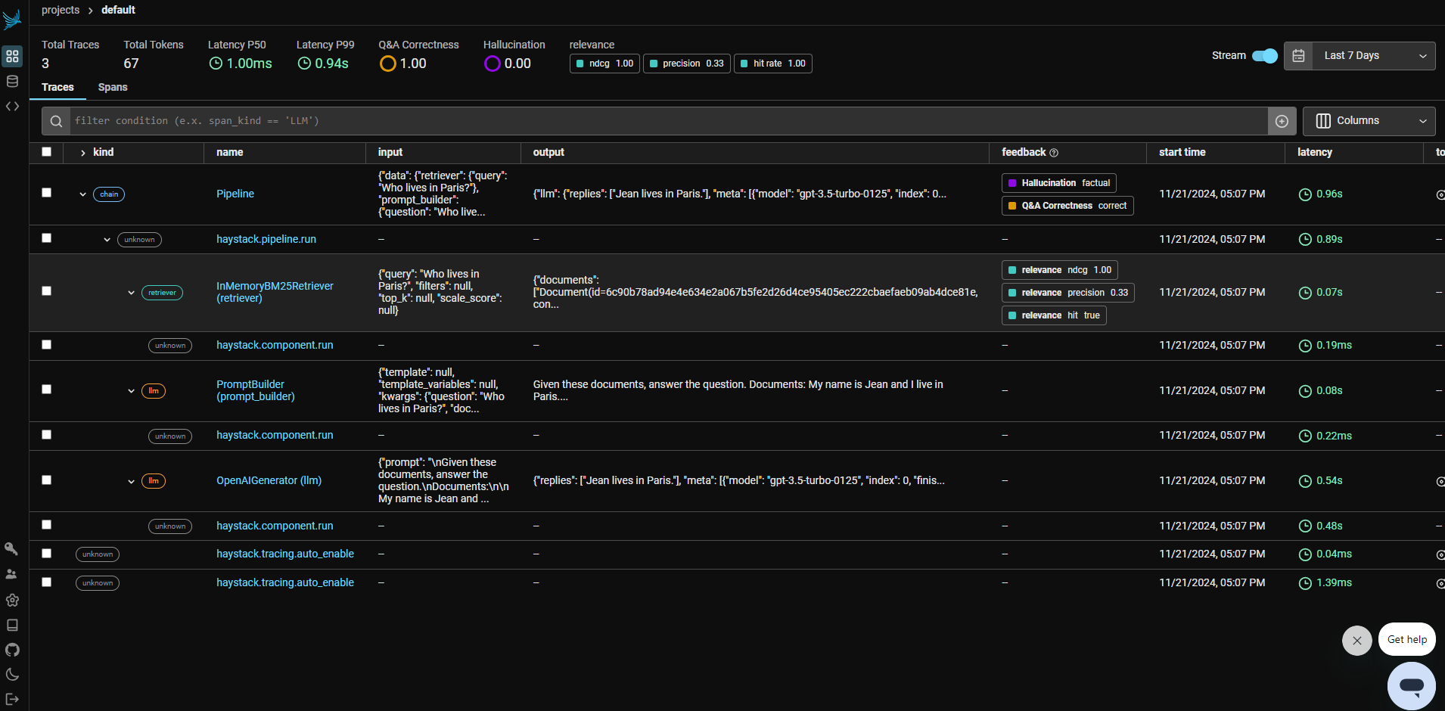The height and width of the screenshot is (711, 1445).
Task: Focus the filter condition input field
Action: click(x=669, y=121)
